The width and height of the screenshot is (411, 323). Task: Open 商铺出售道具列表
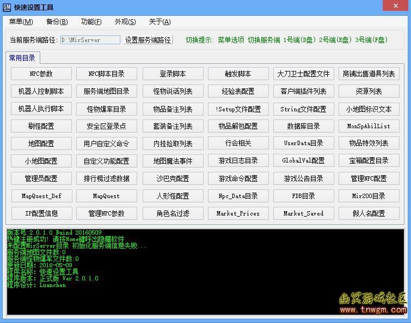coord(369,74)
